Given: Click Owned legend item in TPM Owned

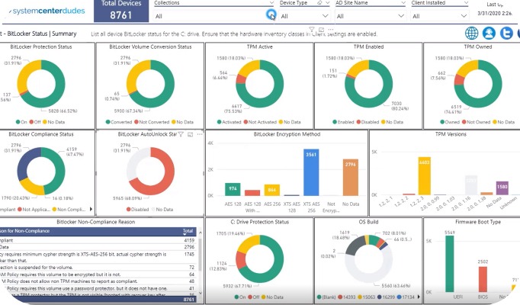Looking at the screenshot, I should pos(450,122).
